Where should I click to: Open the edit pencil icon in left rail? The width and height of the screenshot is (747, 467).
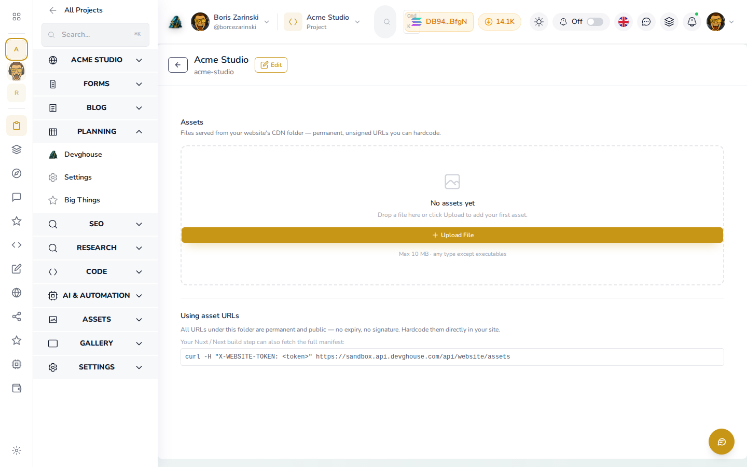(17, 269)
